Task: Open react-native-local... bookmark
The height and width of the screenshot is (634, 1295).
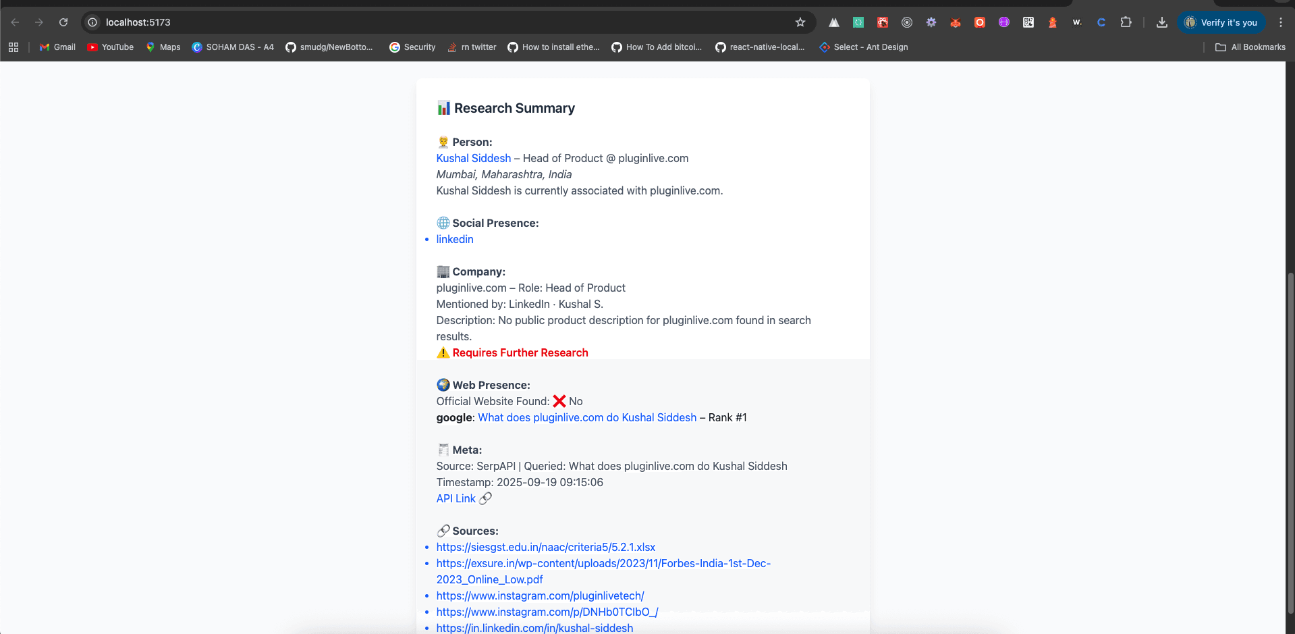Action: 760,47
